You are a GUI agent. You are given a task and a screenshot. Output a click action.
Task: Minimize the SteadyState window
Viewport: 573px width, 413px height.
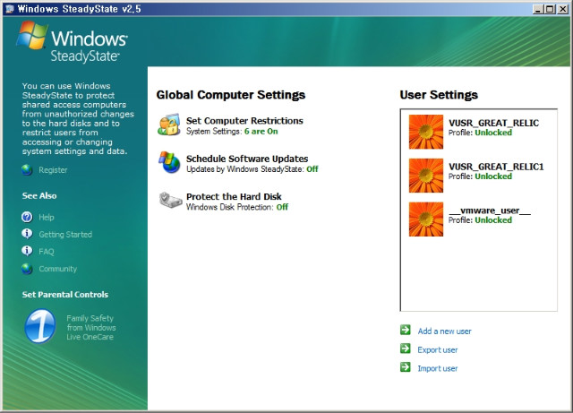pyautogui.click(x=537, y=9)
